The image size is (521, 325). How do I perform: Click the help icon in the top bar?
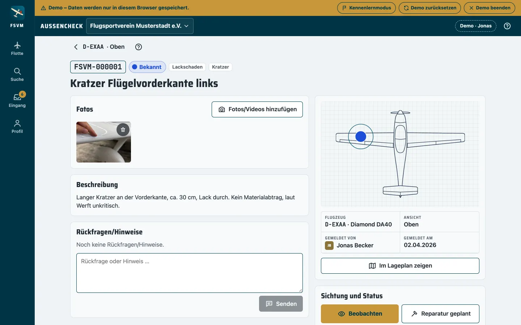coord(507,26)
